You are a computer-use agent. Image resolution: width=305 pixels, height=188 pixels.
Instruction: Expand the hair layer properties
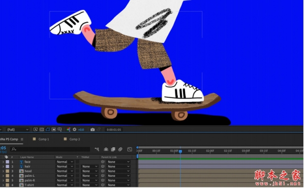pyautogui.click(x=3, y=167)
